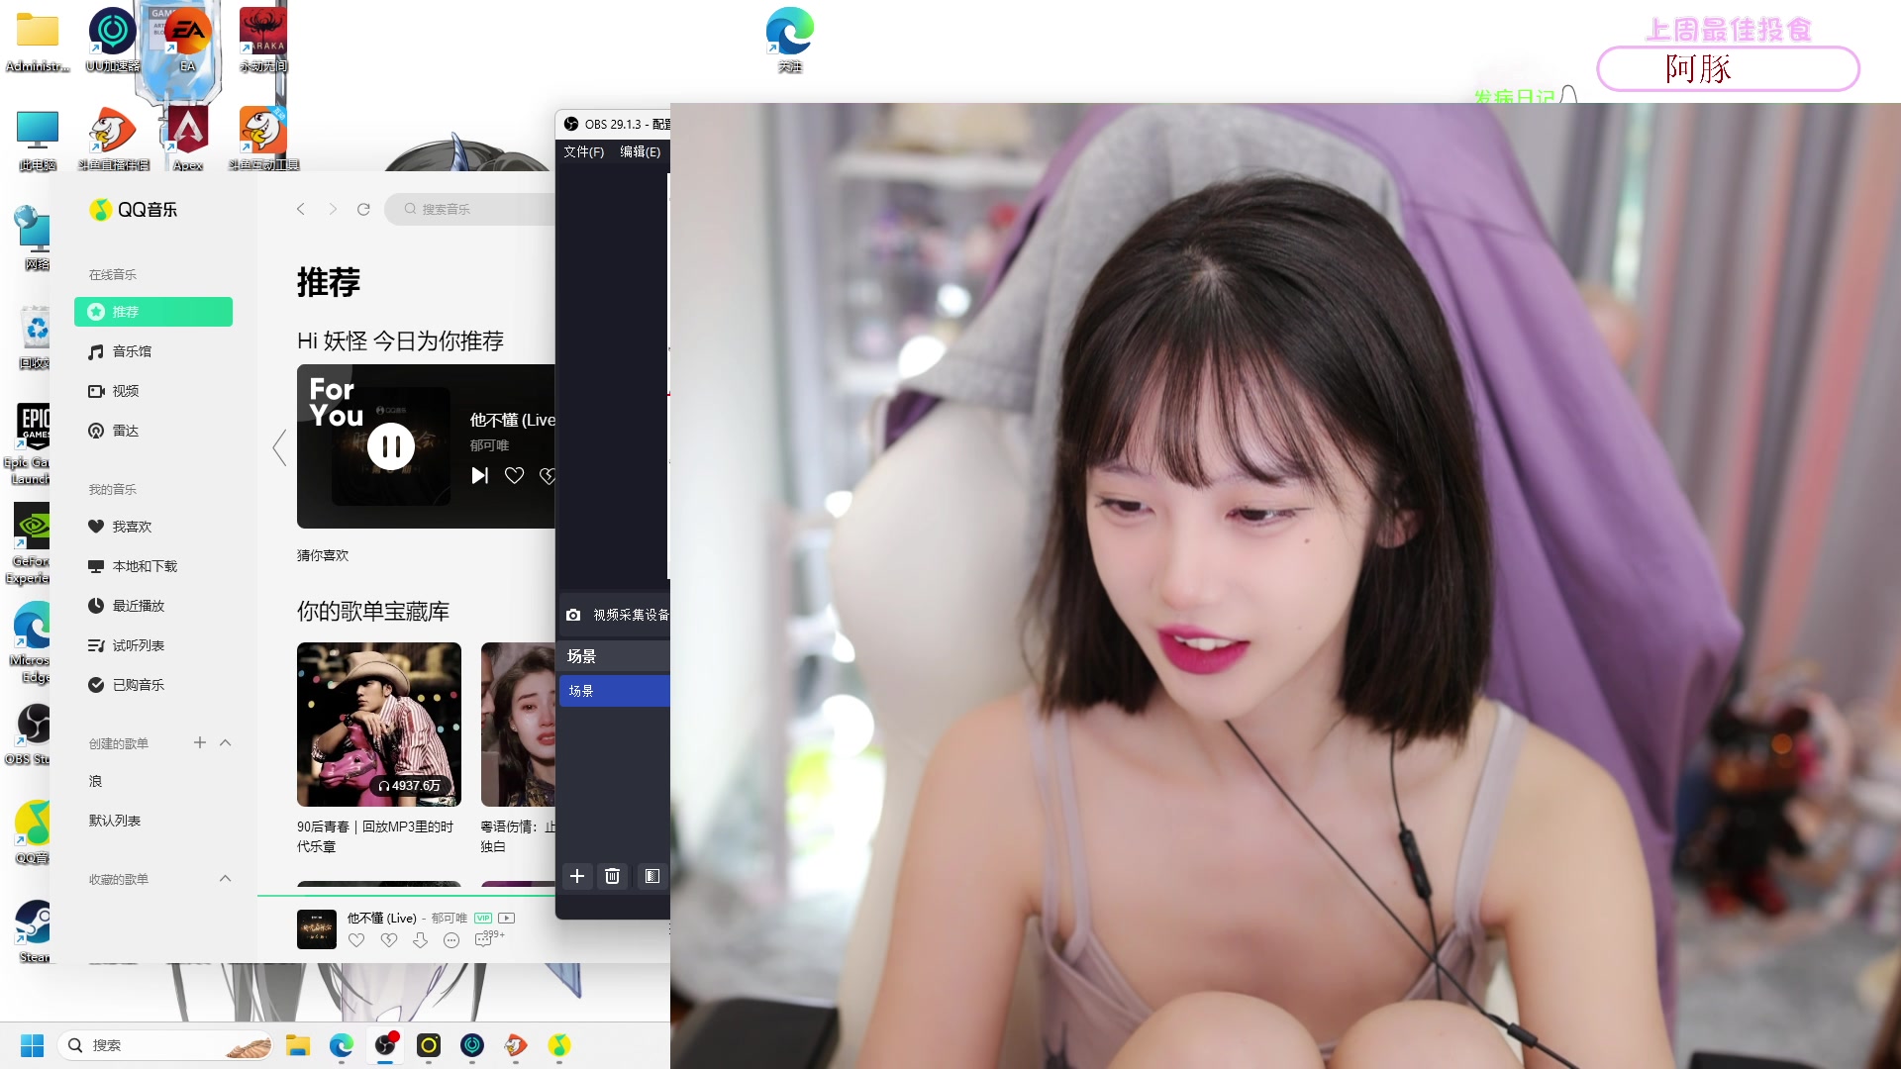The width and height of the screenshot is (1901, 1069).
Task: Open 我喜欢 favorites list
Action: tap(120, 527)
